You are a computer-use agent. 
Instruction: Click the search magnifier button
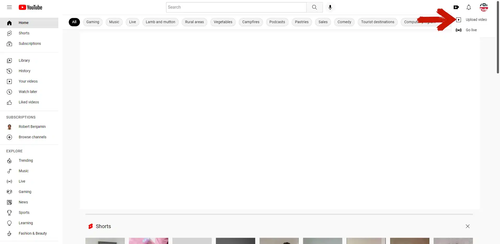(314, 7)
